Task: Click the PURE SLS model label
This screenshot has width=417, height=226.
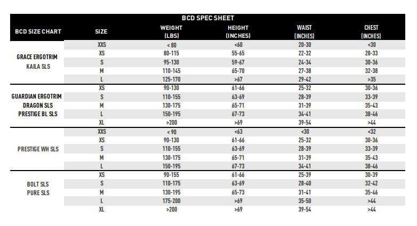Action: tap(38, 192)
